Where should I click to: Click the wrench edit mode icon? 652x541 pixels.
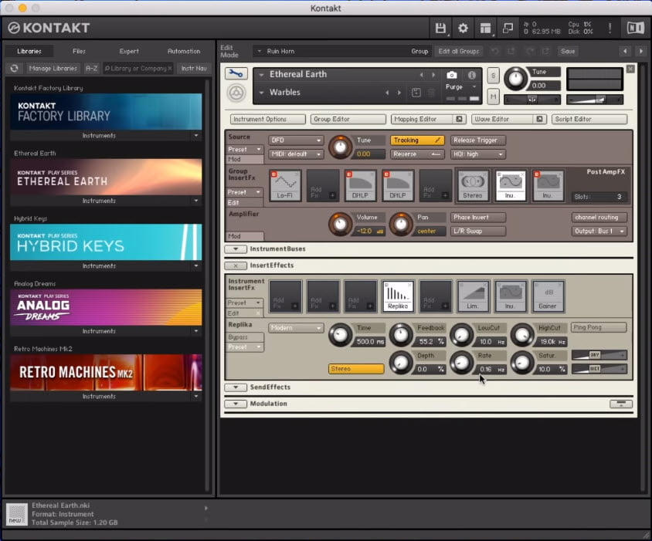(236, 73)
